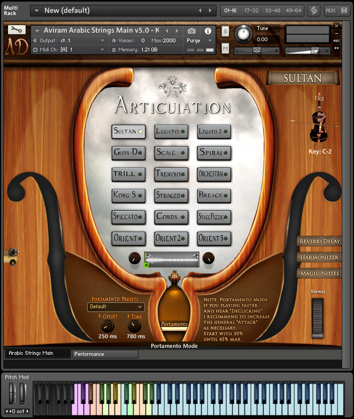Enable the Scale articulation
This screenshot has height=419, width=354.
tap(171, 153)
